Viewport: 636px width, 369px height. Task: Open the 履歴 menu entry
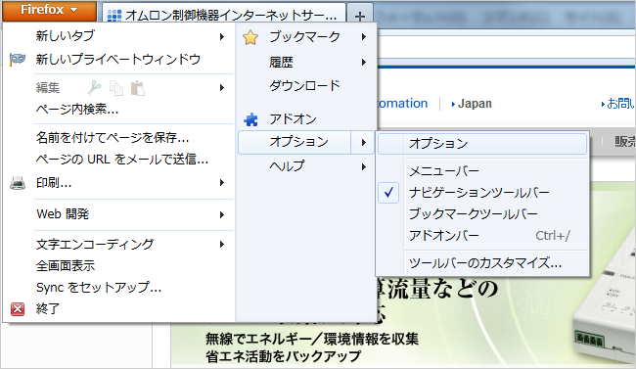(x=281, y=62)
